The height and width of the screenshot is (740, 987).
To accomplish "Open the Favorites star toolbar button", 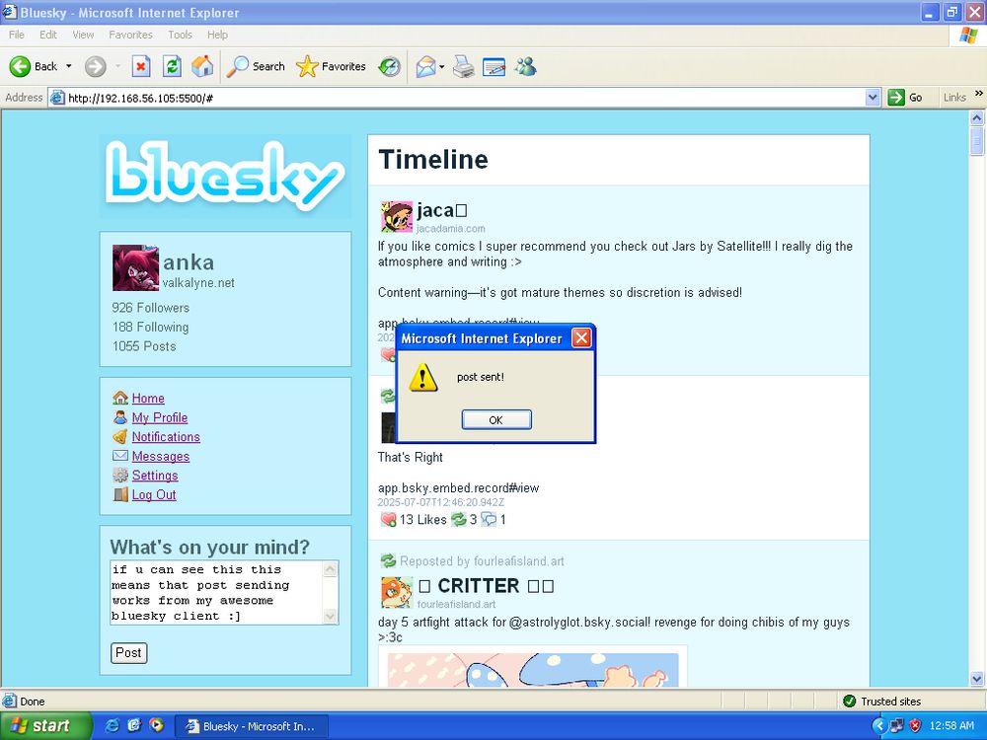I will coord(331,66).
